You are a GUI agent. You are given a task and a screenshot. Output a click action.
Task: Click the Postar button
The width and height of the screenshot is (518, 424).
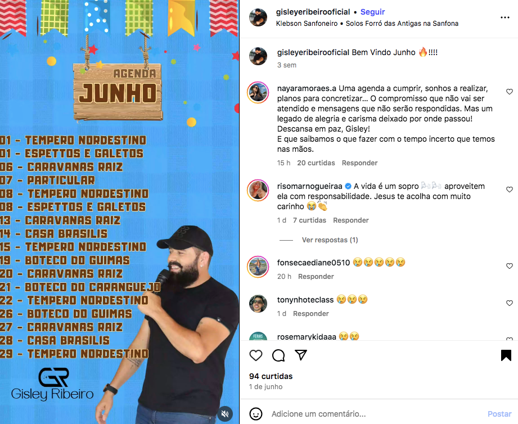pos(499,414)
